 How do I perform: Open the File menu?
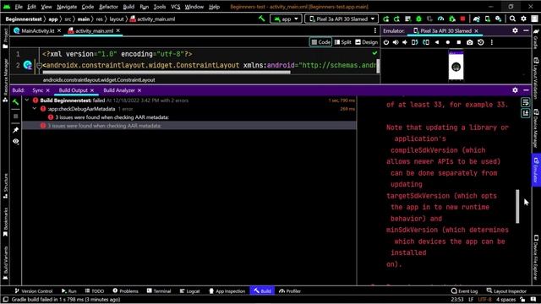(19, 7)
